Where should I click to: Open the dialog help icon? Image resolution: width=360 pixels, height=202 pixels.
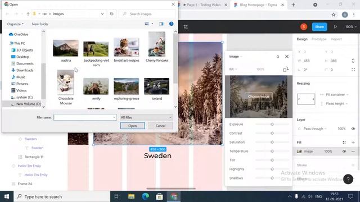[171, 24]
